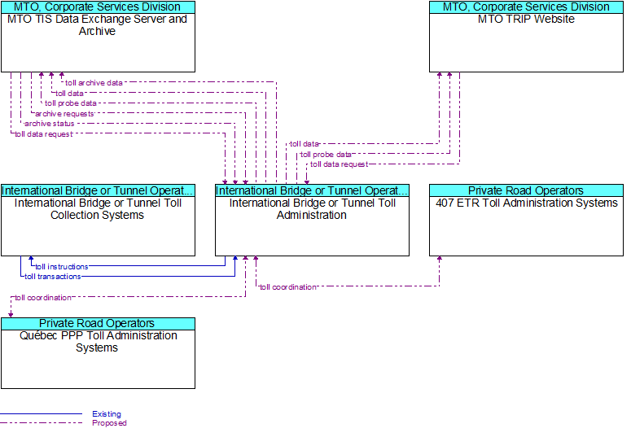Click the Private Road Operators header above 407 ETR
Screen dimensions: 631x437
(526, 190)
